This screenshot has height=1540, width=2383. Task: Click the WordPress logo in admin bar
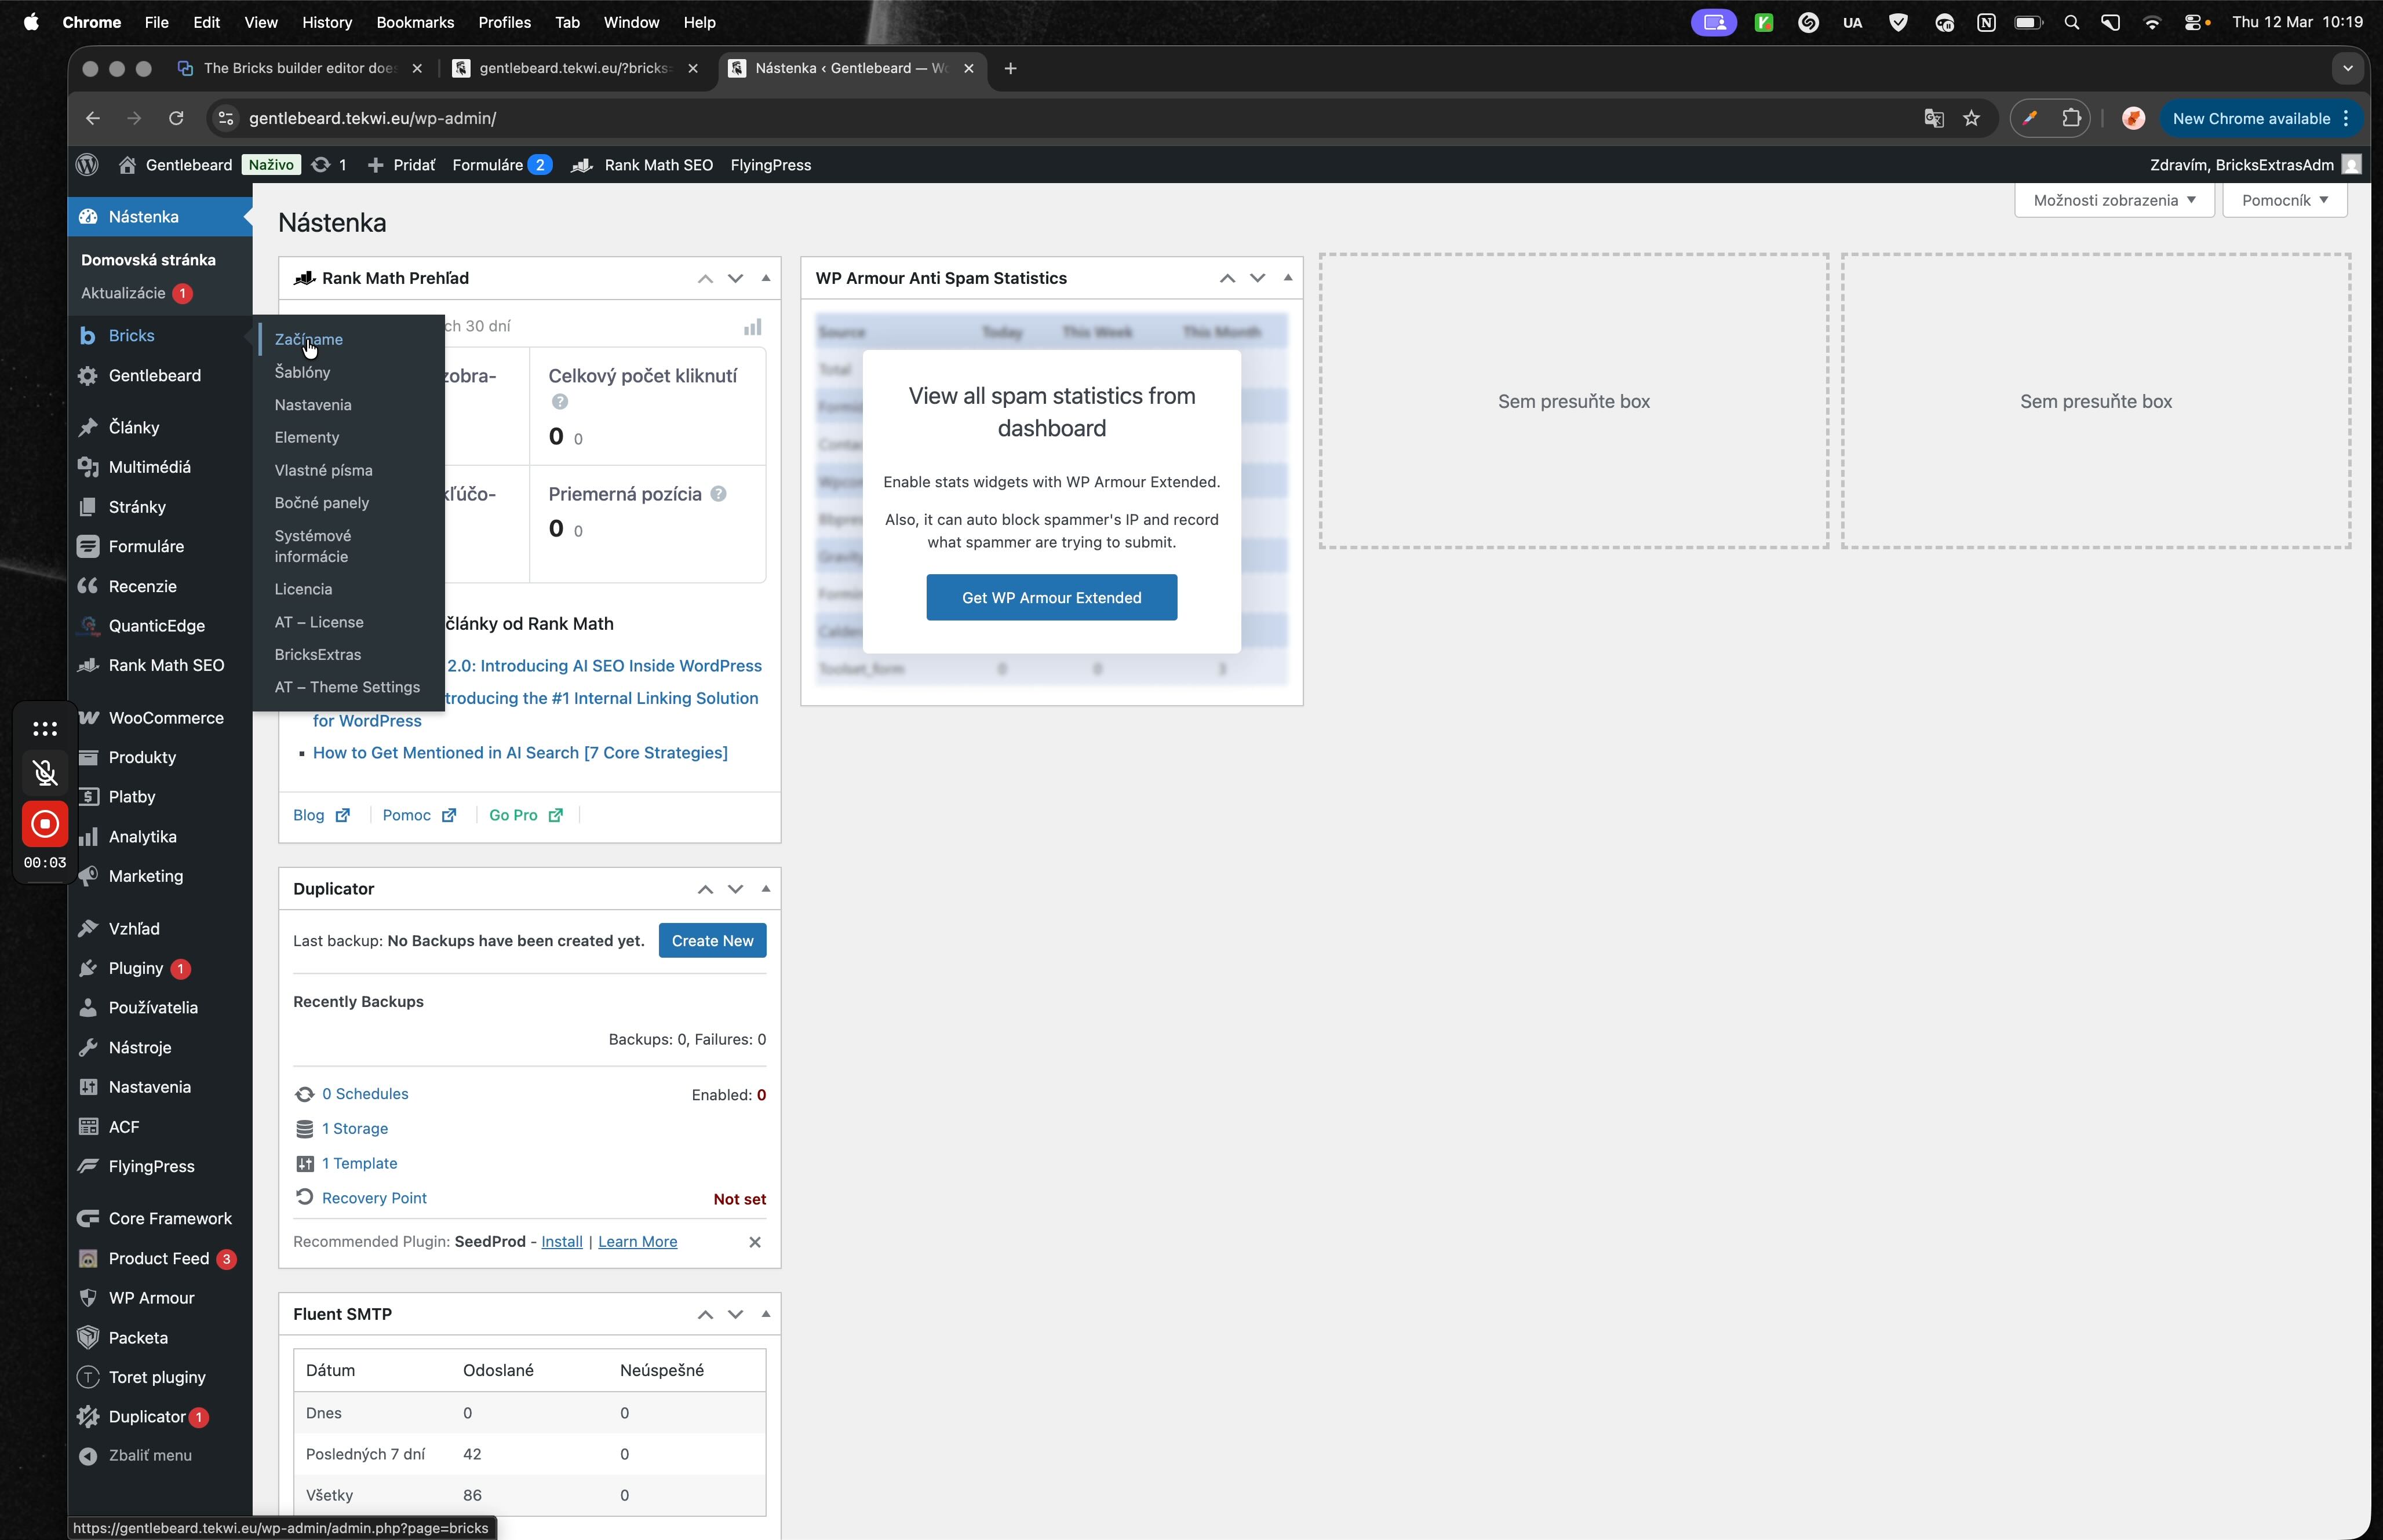pyautogui.click(x=87, y=165)
